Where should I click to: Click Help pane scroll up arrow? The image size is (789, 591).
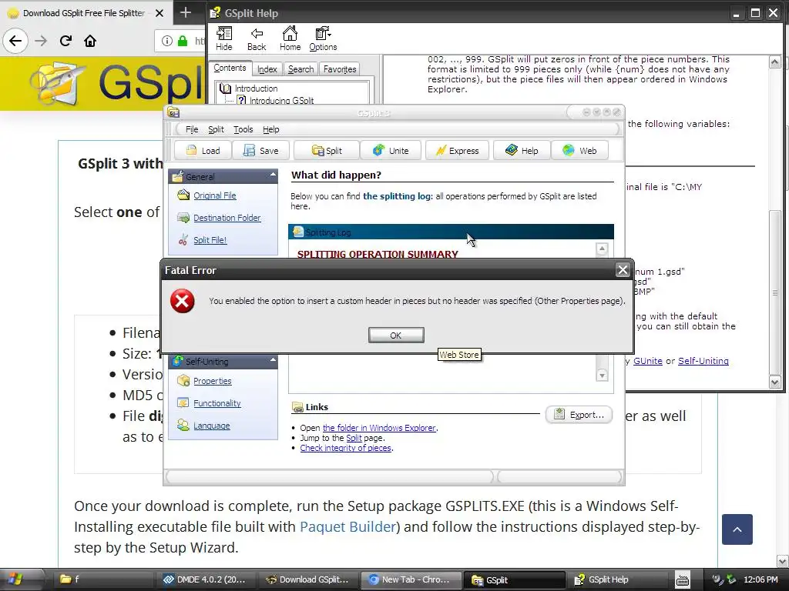click(x=775, y=62)
